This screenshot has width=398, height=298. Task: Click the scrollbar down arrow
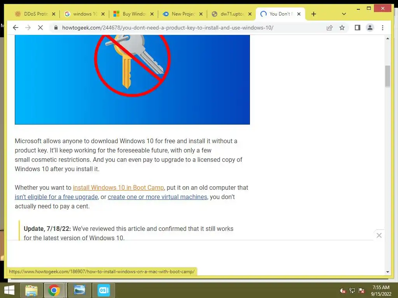click(x=388, y=272)
